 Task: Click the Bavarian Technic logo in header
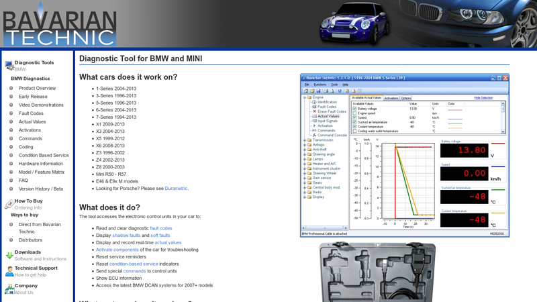coord(60,24)
